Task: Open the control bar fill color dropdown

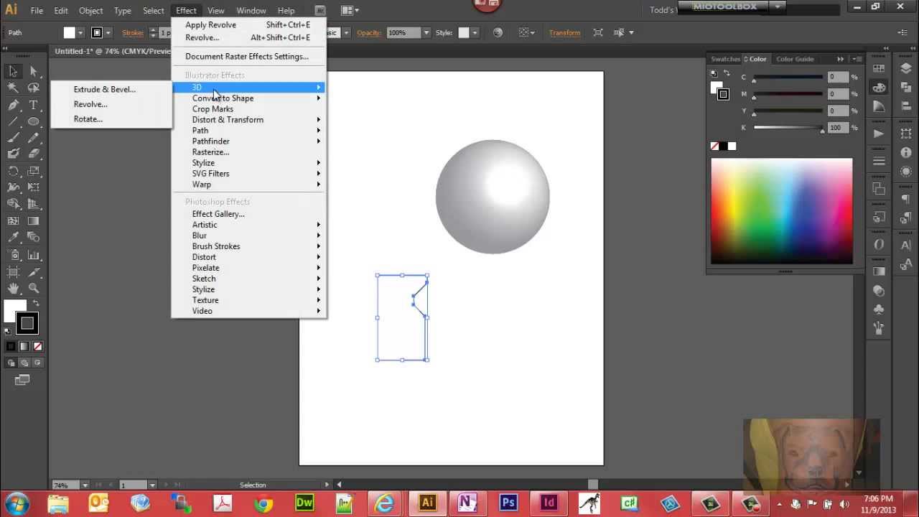Action: point(80,33)
